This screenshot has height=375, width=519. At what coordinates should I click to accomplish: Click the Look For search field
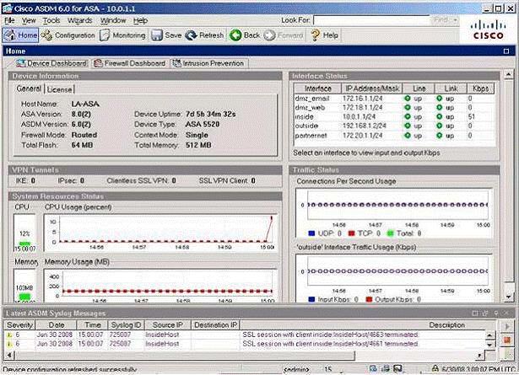(x=371, y=20)
